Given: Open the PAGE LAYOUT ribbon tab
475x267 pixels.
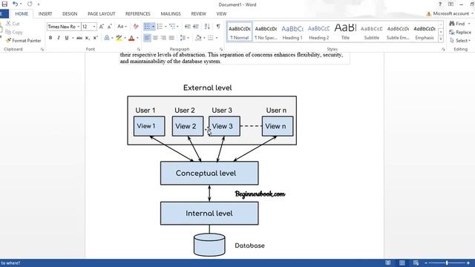Looking at the screenshot, I should pos(102,14).
